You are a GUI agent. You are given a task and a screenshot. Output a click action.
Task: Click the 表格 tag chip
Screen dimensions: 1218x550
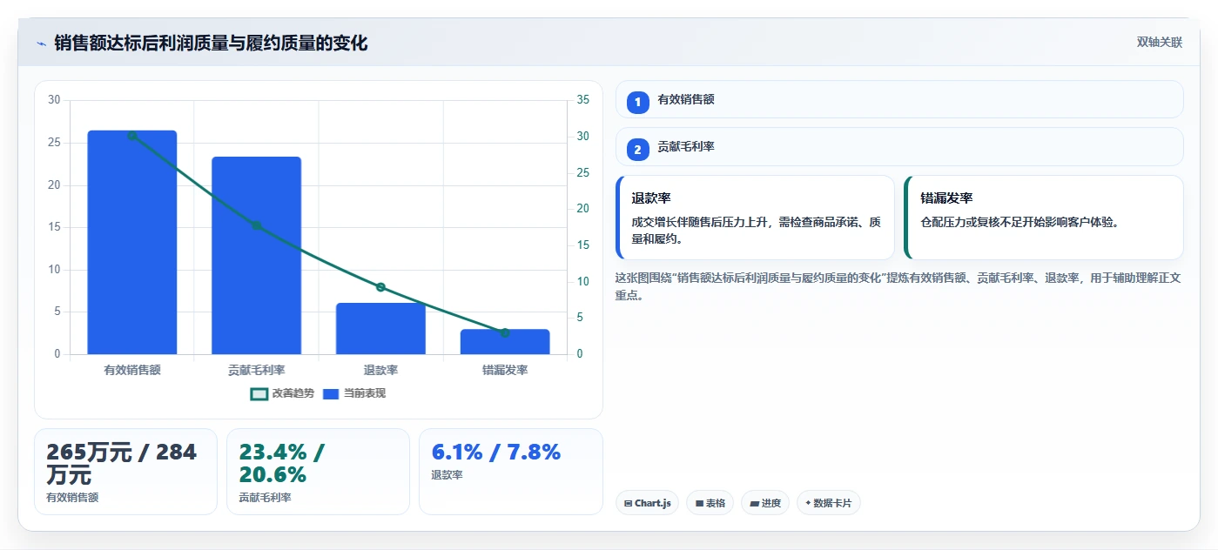point(710,503)
